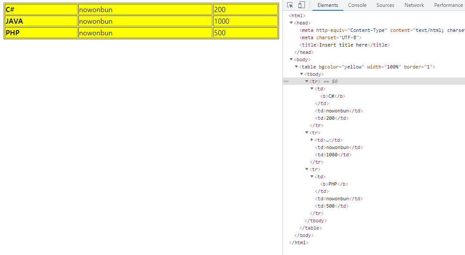Collapse the table node arrow
The image size is (465, 255).
[x=296, y=67]
